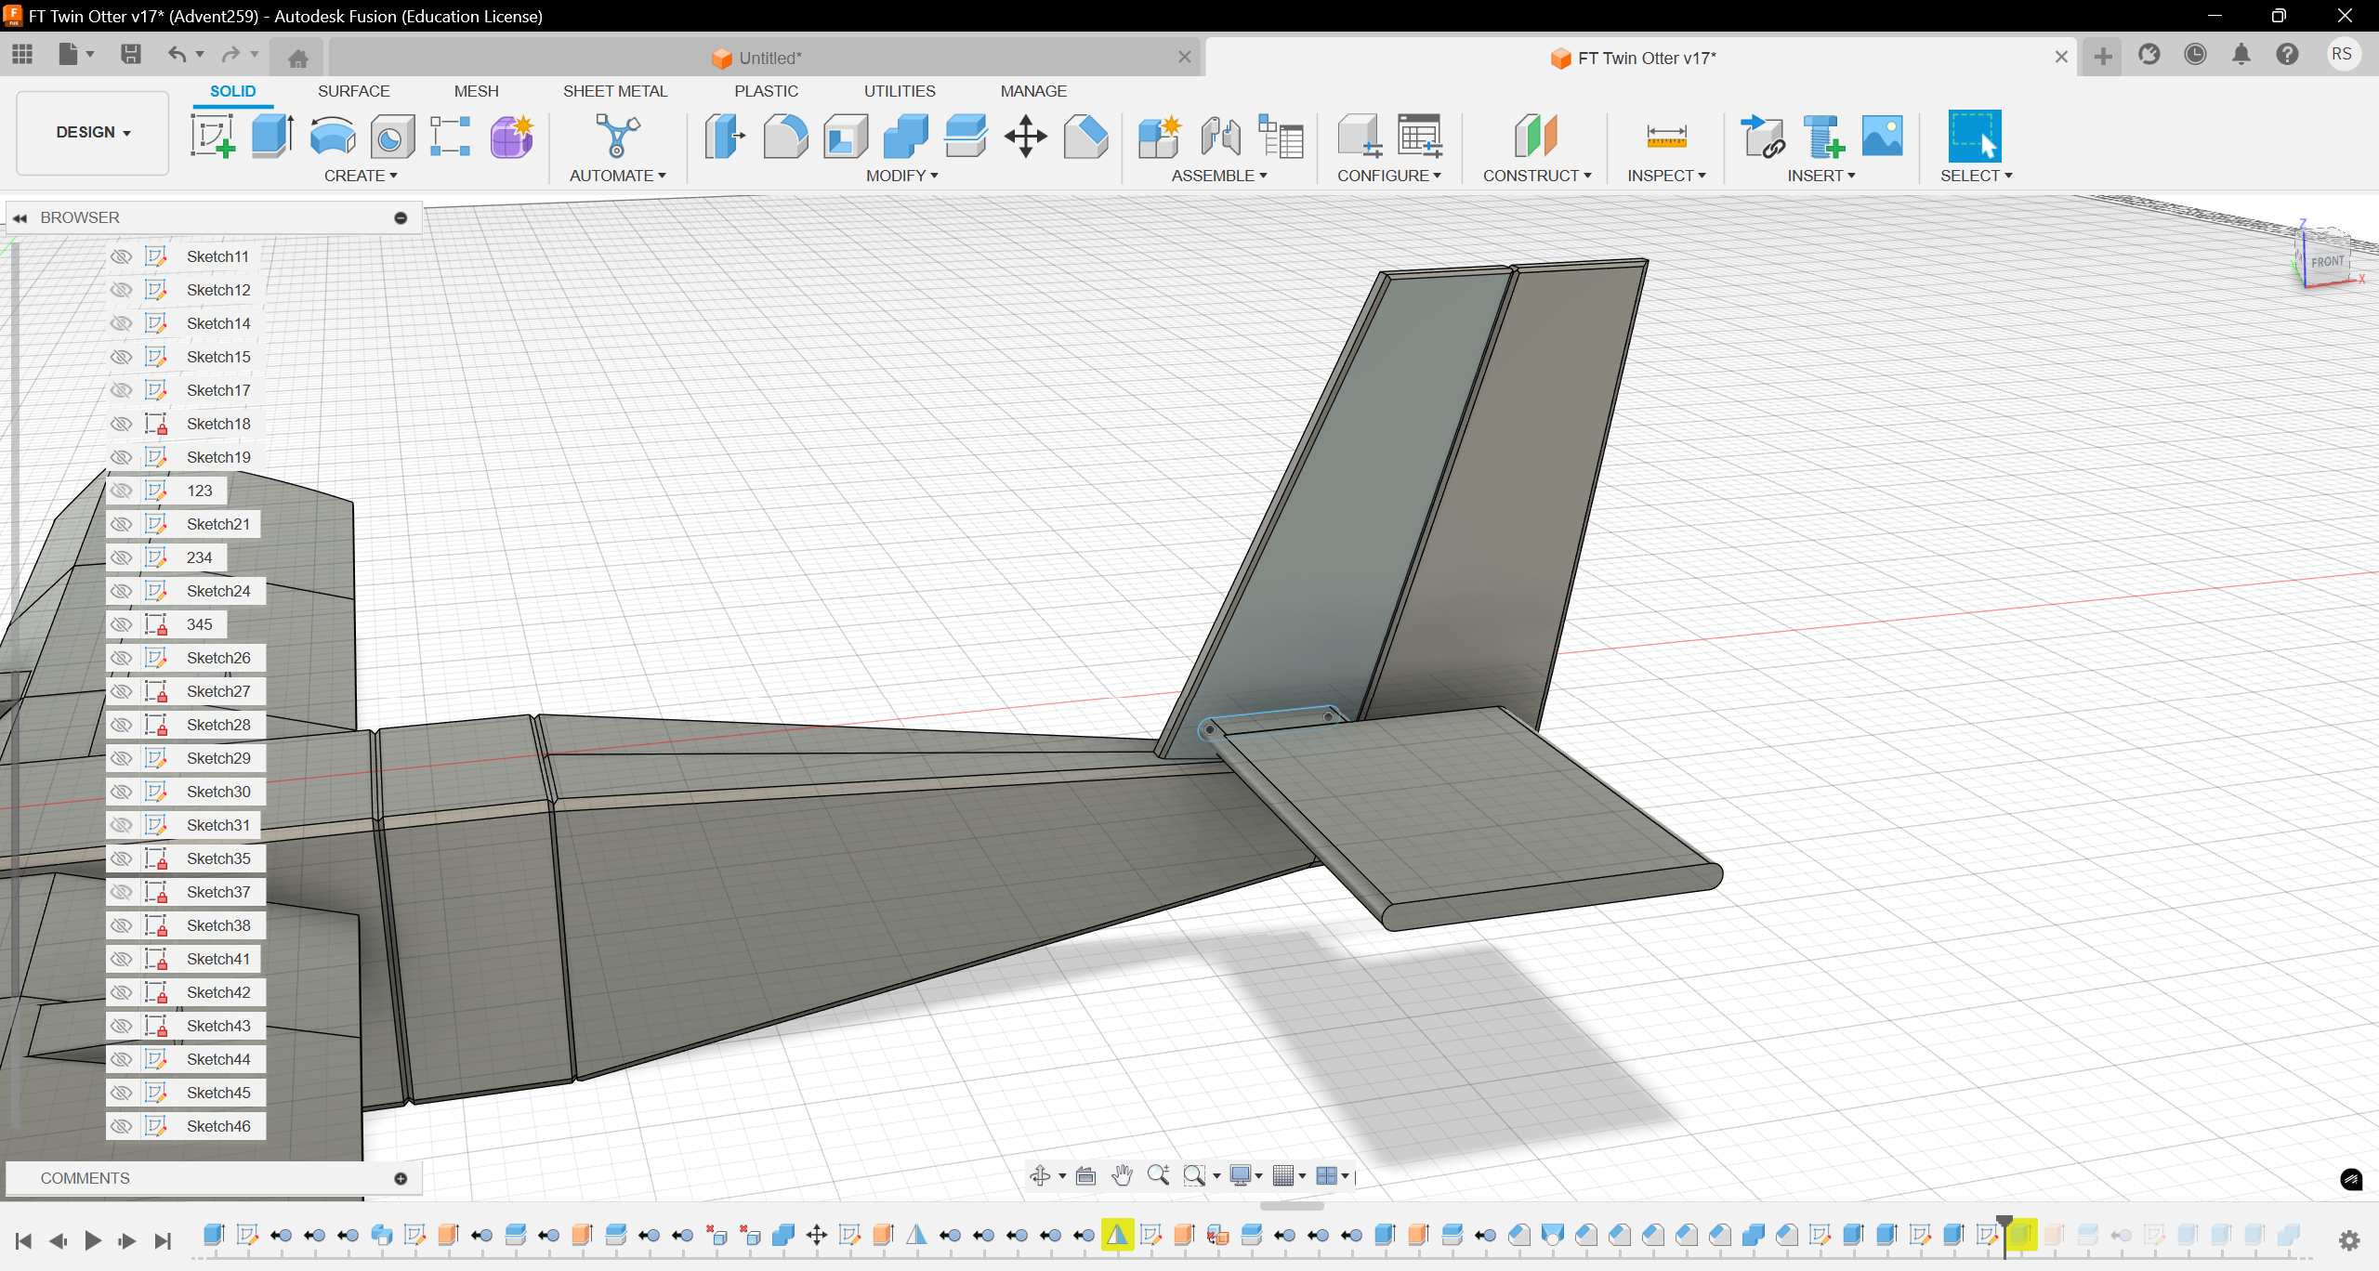Select the Measure tool

[1666, 137]
